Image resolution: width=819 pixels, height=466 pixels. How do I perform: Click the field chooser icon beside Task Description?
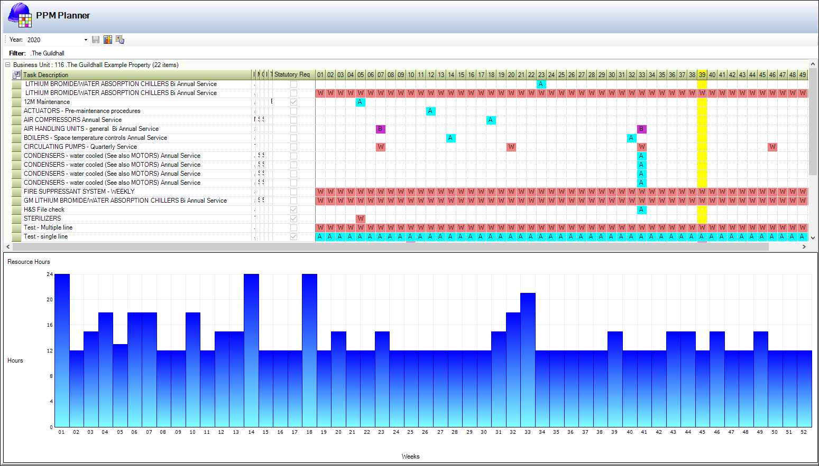16,75
